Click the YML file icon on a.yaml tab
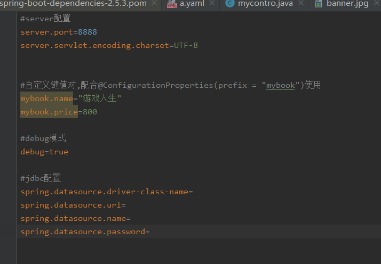This screenshot has height=264, width=381. coord(172,4)
